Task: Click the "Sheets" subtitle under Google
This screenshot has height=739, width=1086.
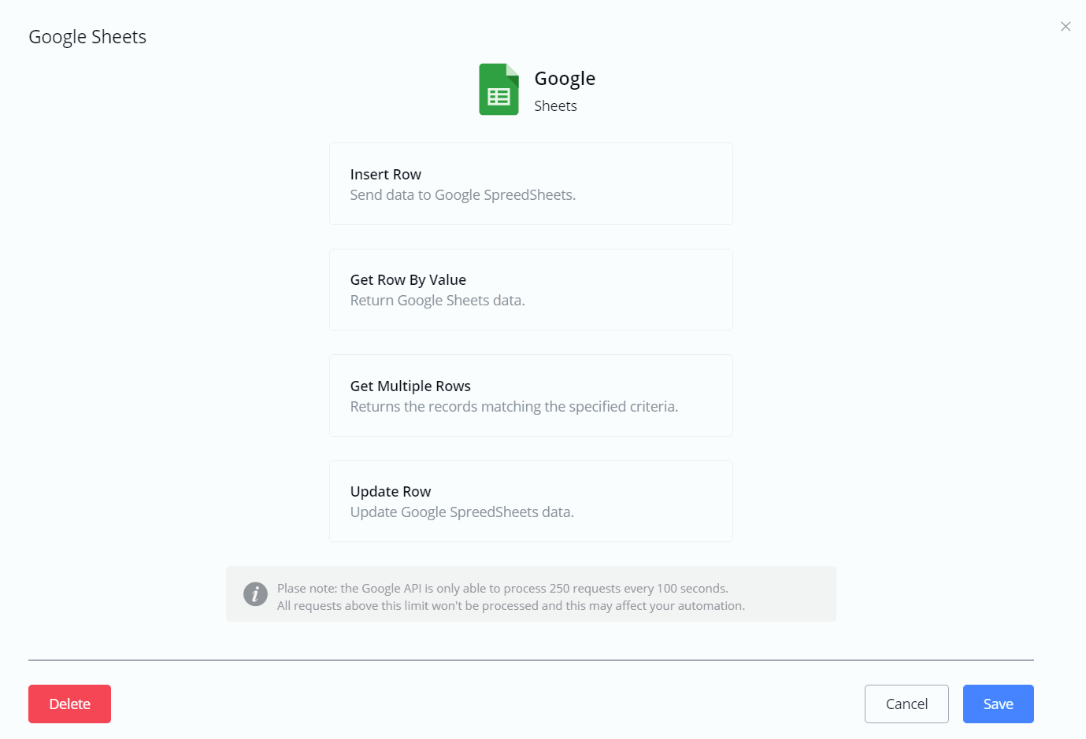Action: tap(555, 106)
